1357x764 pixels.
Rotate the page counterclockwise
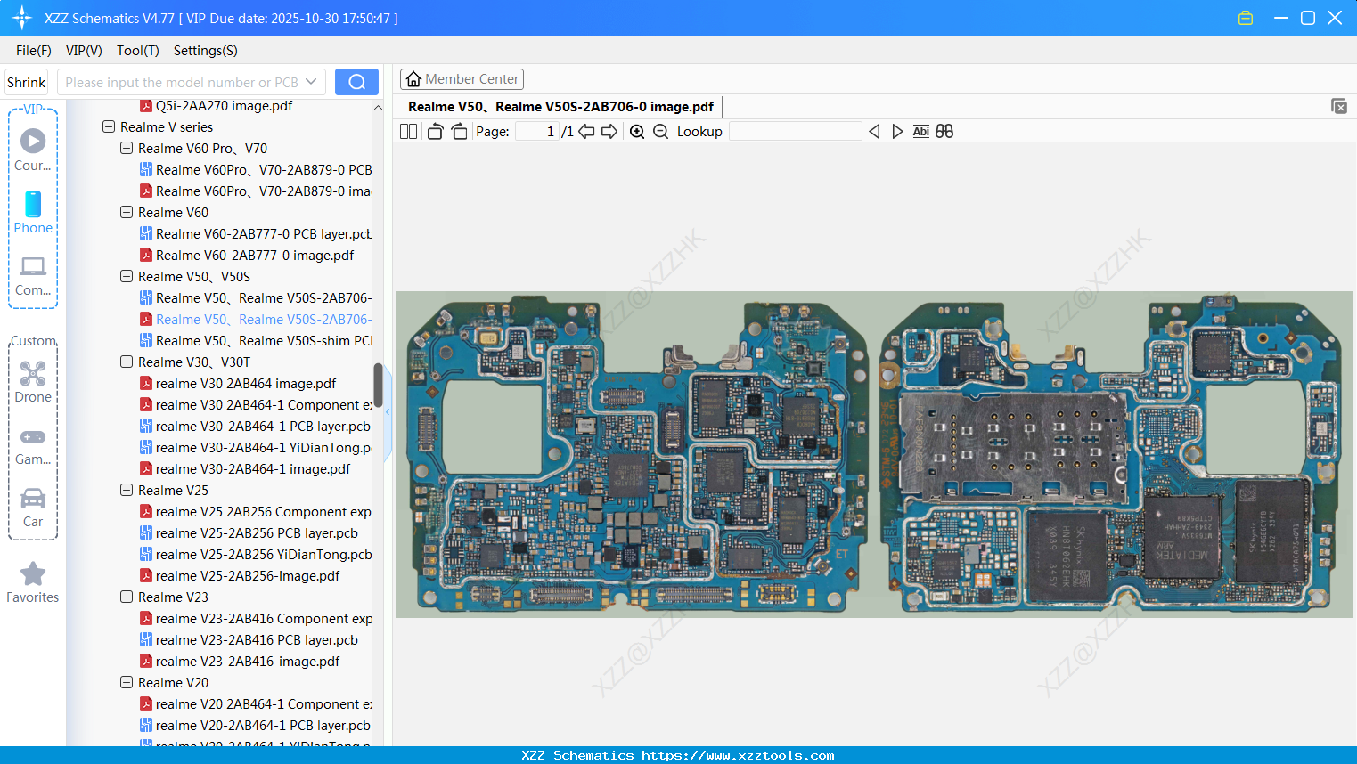[x=435, y=132]
